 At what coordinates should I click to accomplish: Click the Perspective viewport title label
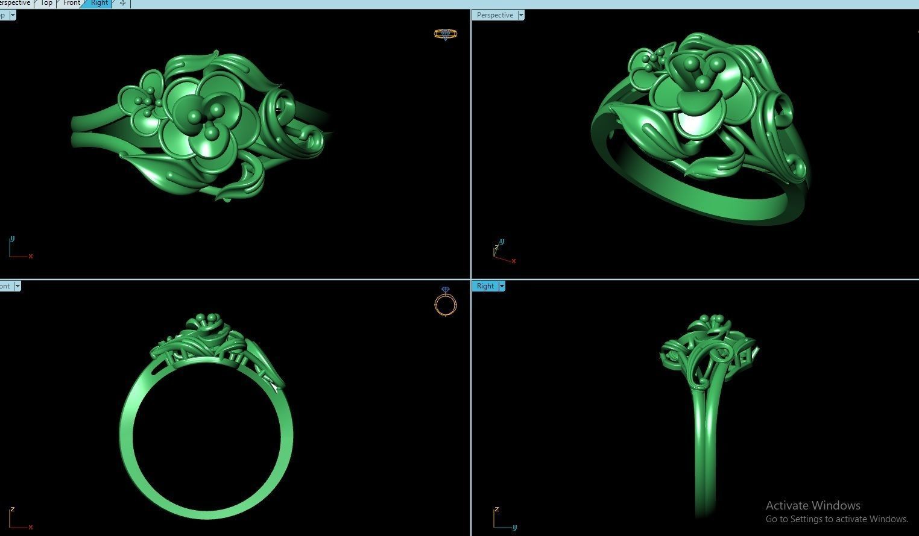495,15
